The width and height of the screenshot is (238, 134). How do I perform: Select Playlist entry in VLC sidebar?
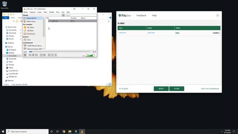click(x=33, y=18)
